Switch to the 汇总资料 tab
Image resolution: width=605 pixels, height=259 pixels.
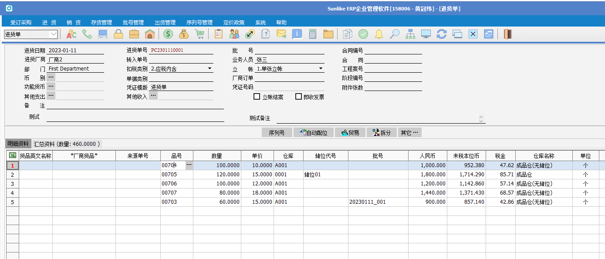(67, 144)
